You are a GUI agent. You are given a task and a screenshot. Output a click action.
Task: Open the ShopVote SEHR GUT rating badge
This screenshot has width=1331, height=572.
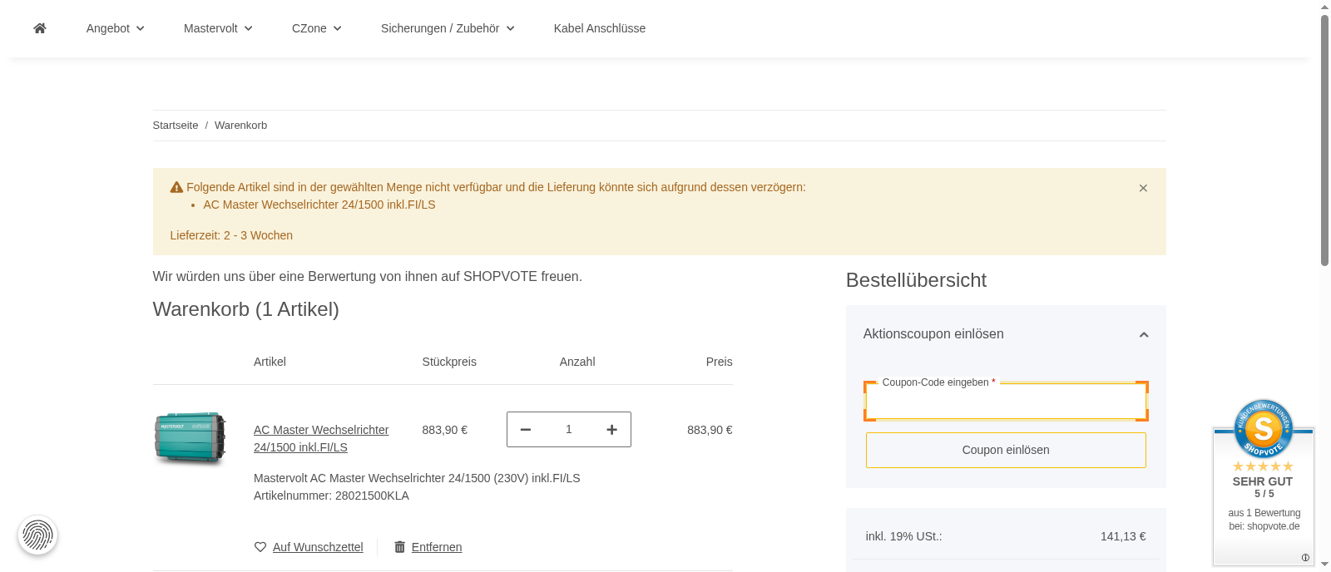click(1264, 482)
